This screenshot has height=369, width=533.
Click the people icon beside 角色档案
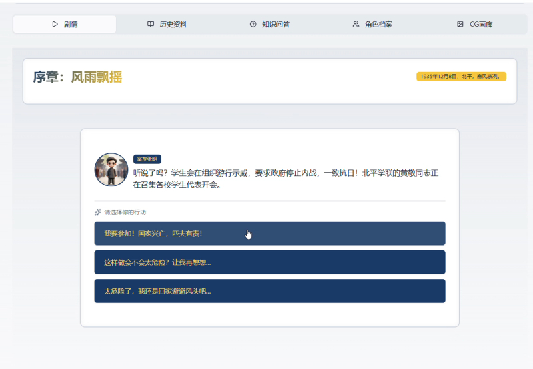coord(356,24)
